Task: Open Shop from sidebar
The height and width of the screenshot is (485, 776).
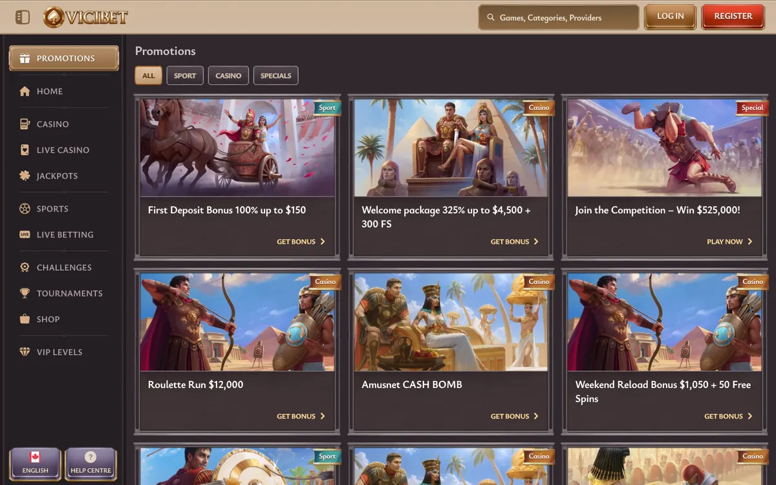Action: pos(64,319)
